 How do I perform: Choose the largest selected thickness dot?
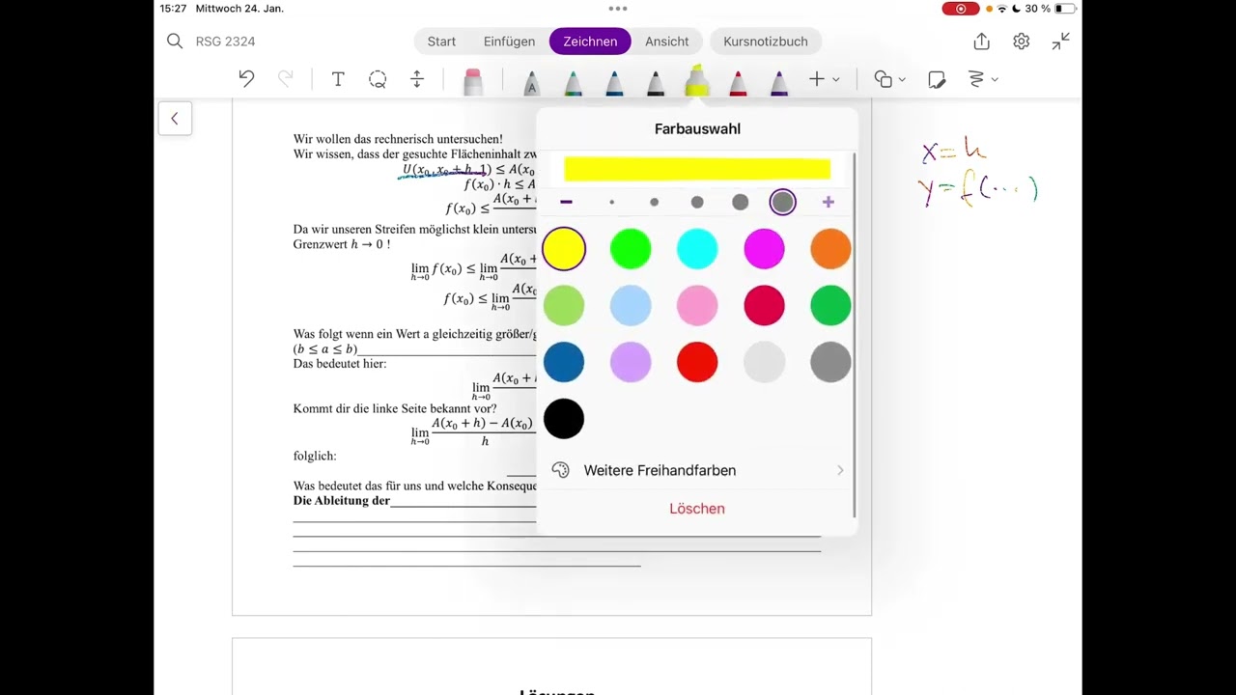pyautogui.click(x=783, y=202)
